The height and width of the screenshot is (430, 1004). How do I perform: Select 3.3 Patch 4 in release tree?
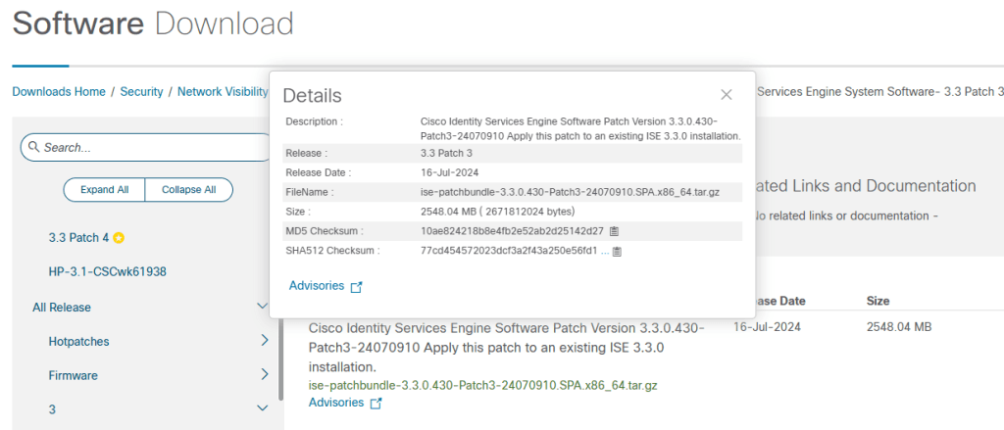78,238
